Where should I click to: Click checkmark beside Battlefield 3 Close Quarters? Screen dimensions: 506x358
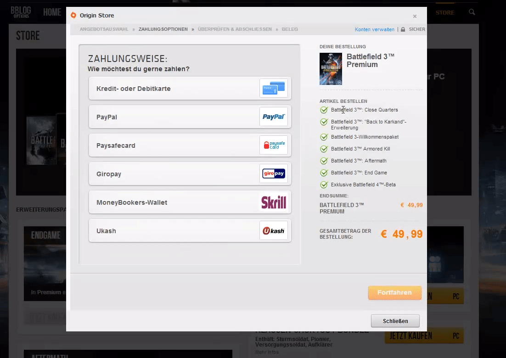[324, 110]
